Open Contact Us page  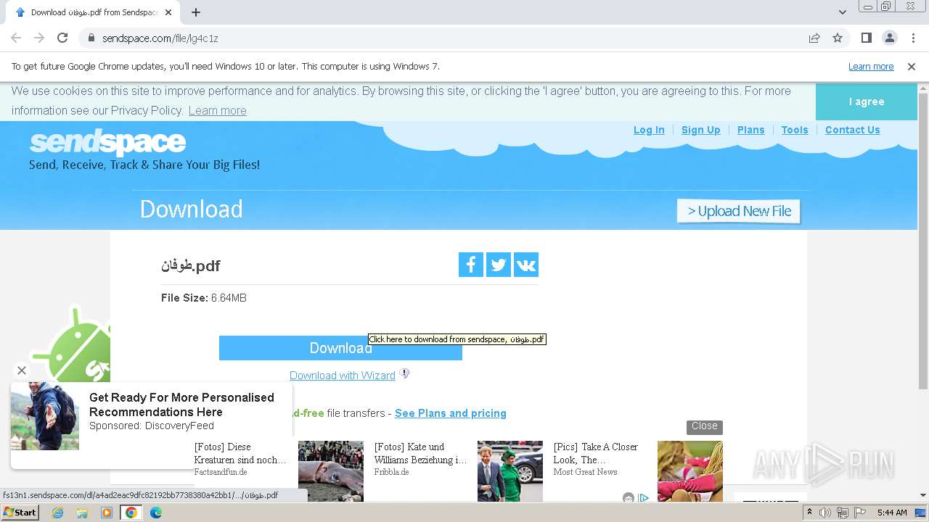pyautogui.click(x=852, y=130)
